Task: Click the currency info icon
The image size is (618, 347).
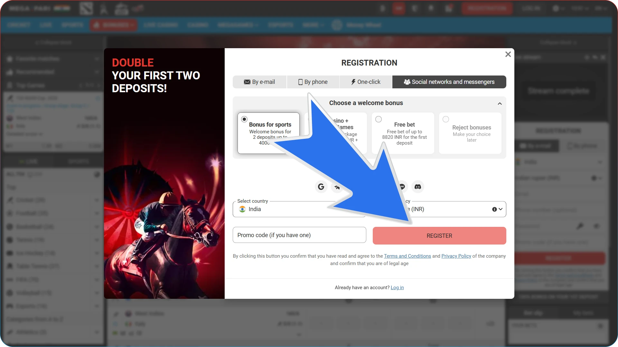Action: (495, 209)
